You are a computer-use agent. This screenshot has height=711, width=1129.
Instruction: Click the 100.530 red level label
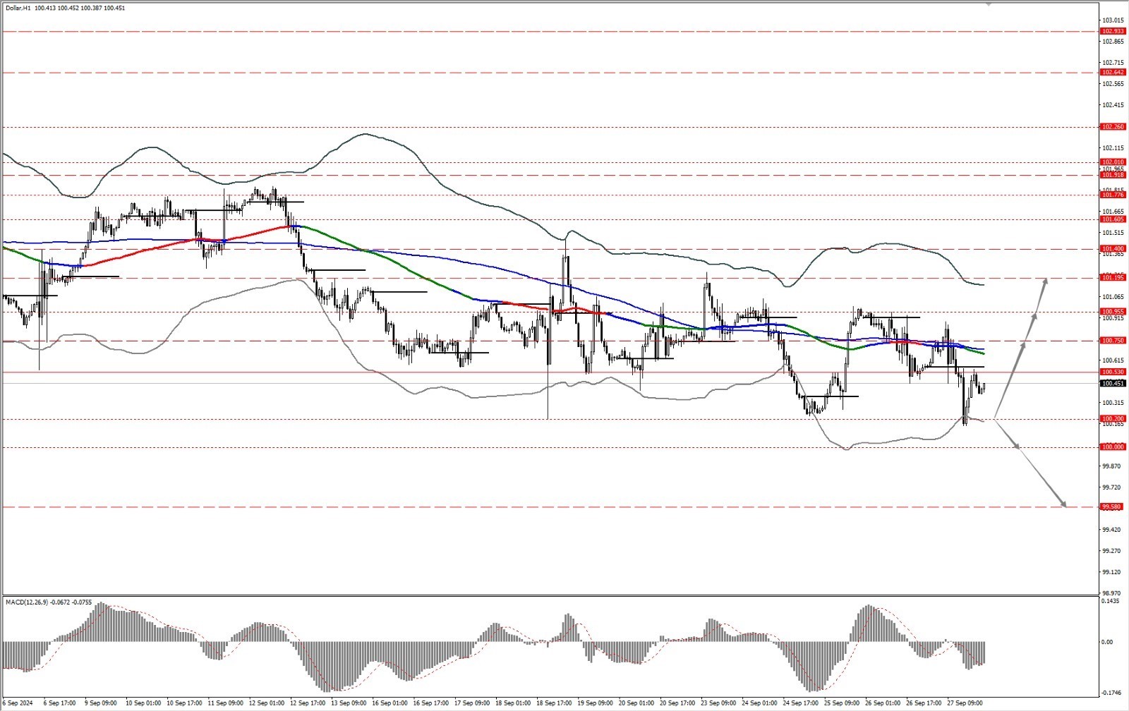pyautogui.click(x=1112, y=372)
